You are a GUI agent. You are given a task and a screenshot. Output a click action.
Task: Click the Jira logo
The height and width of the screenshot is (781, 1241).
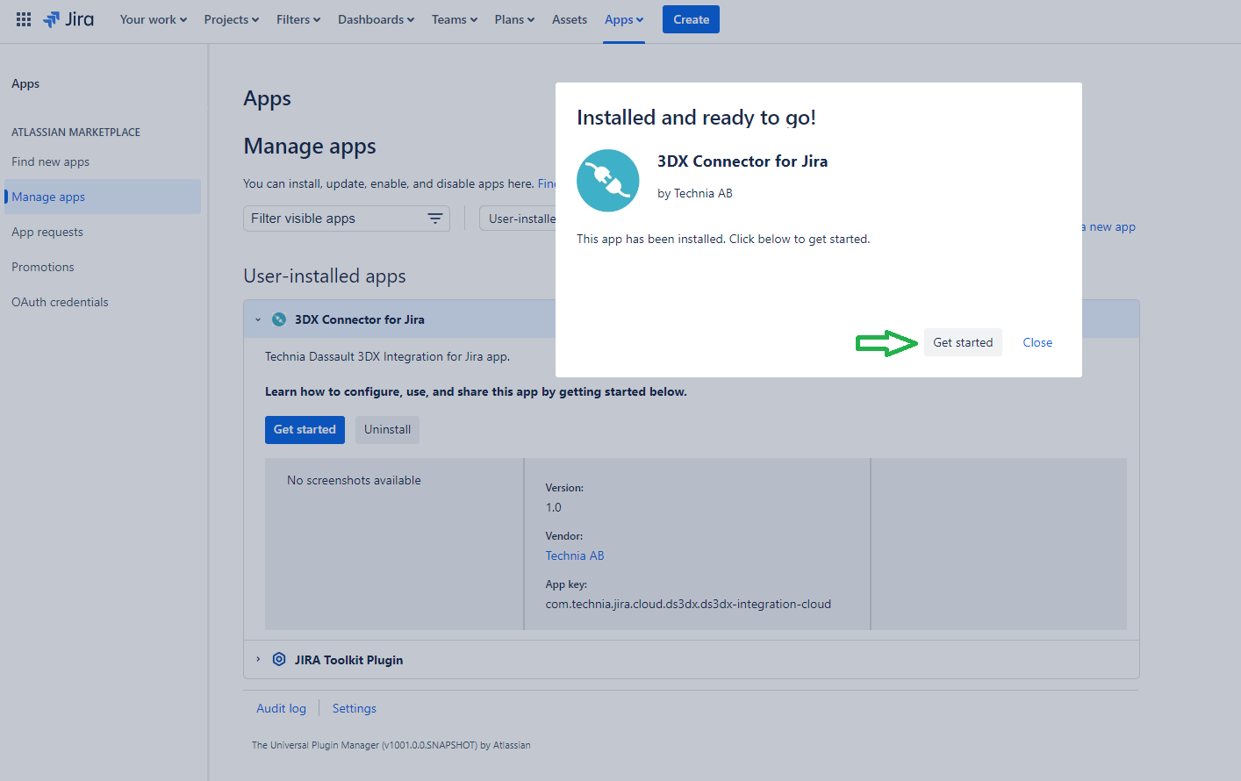tap(68, 19)
